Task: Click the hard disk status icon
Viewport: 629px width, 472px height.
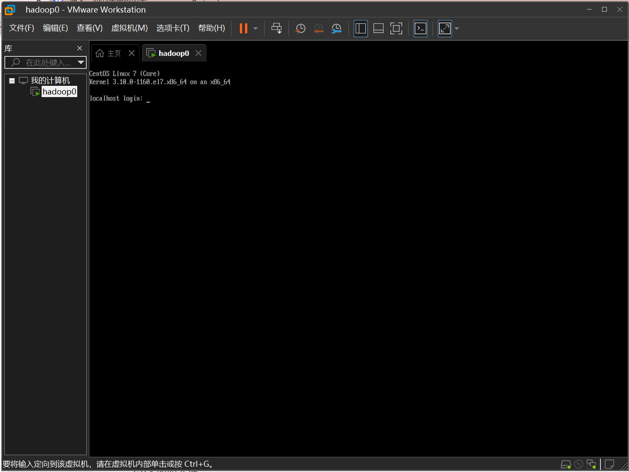Action: 566,464
